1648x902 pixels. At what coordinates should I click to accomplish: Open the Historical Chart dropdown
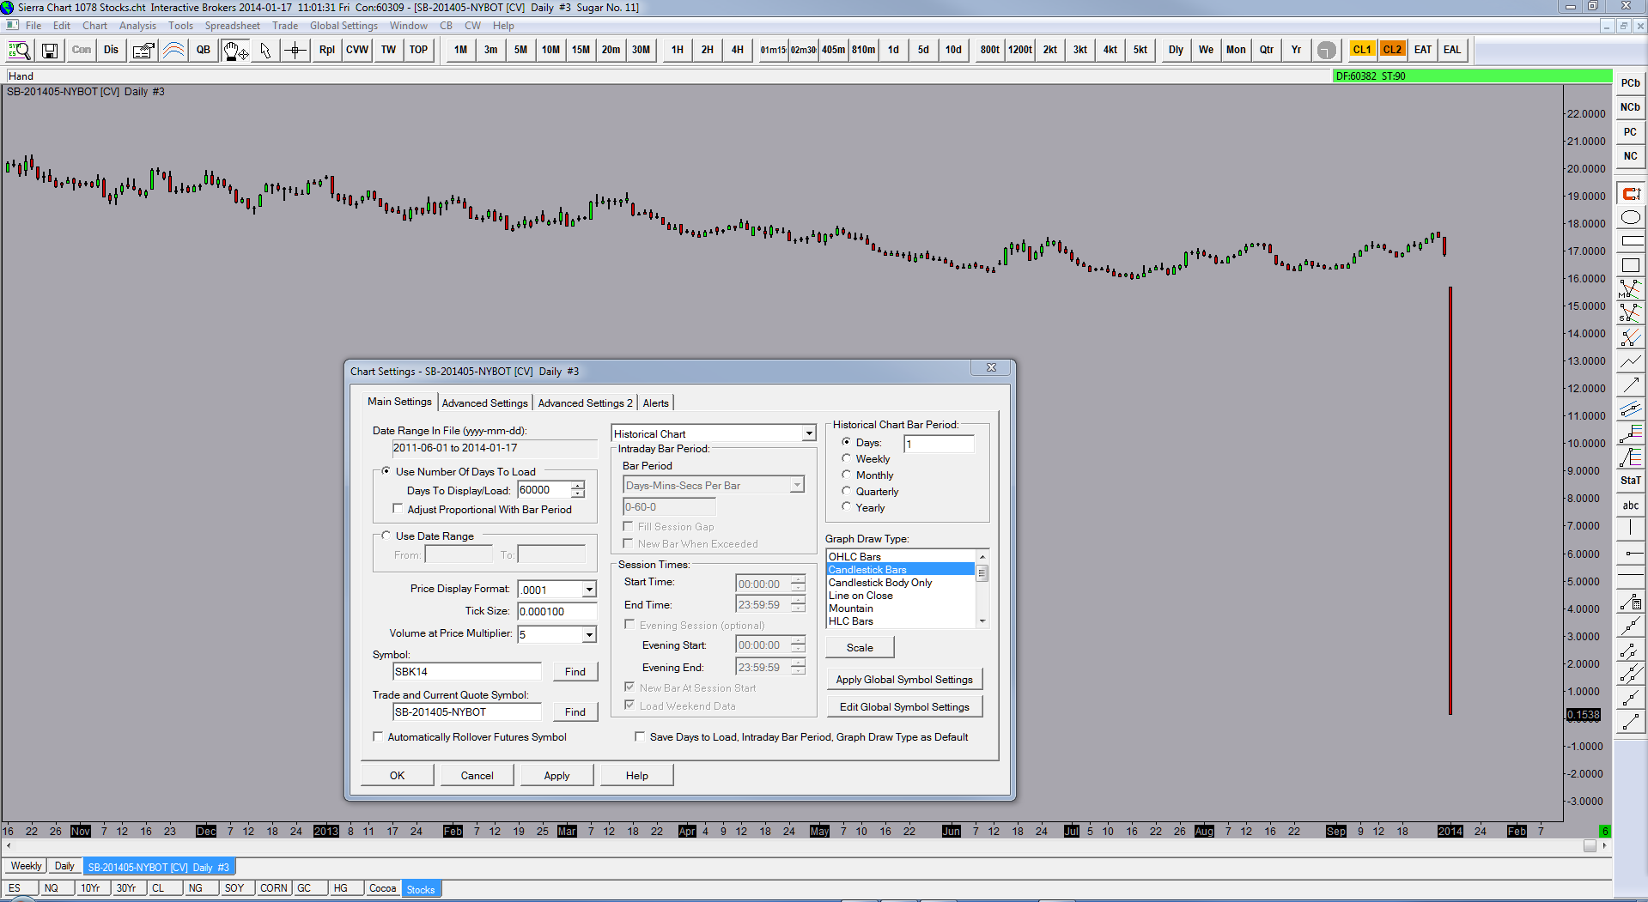808,433
